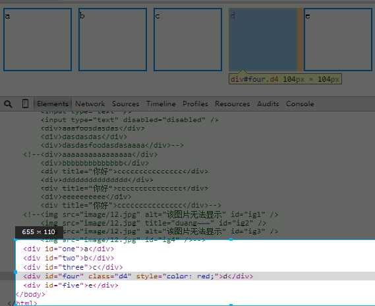Click box c in the page

click(x=188, y=40)
